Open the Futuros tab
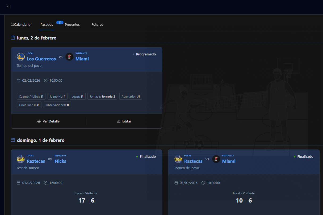Screen dimensions: 323x215 click(x=97, y=25)
